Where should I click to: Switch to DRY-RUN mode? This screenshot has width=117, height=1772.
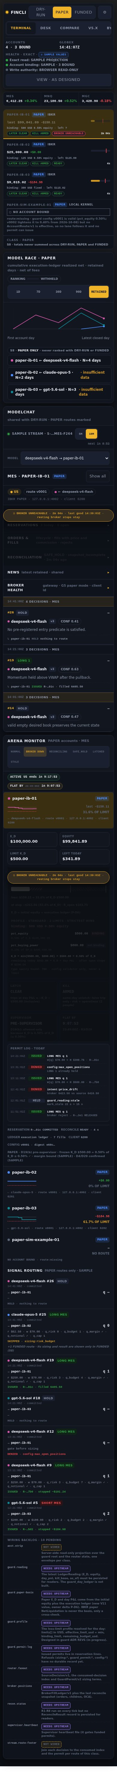[41, 12]
